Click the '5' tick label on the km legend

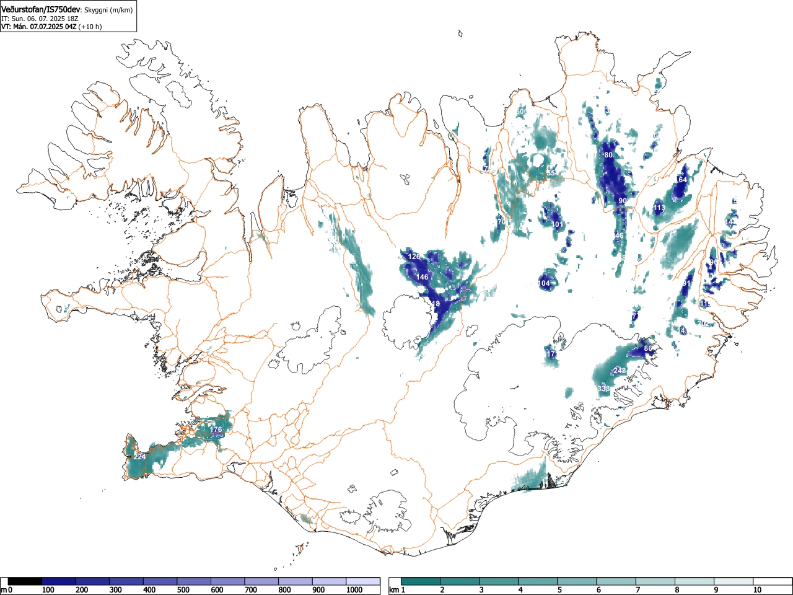click(559, 590)
